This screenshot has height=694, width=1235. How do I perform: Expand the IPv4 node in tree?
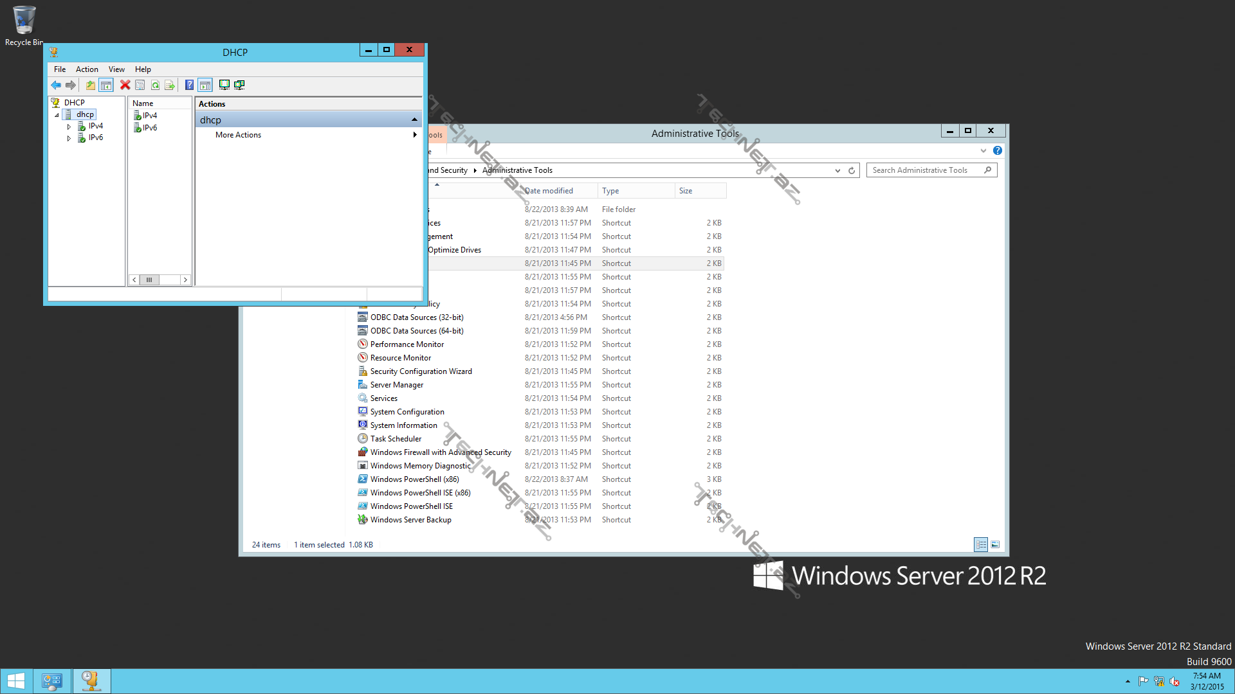click(69, 127)
